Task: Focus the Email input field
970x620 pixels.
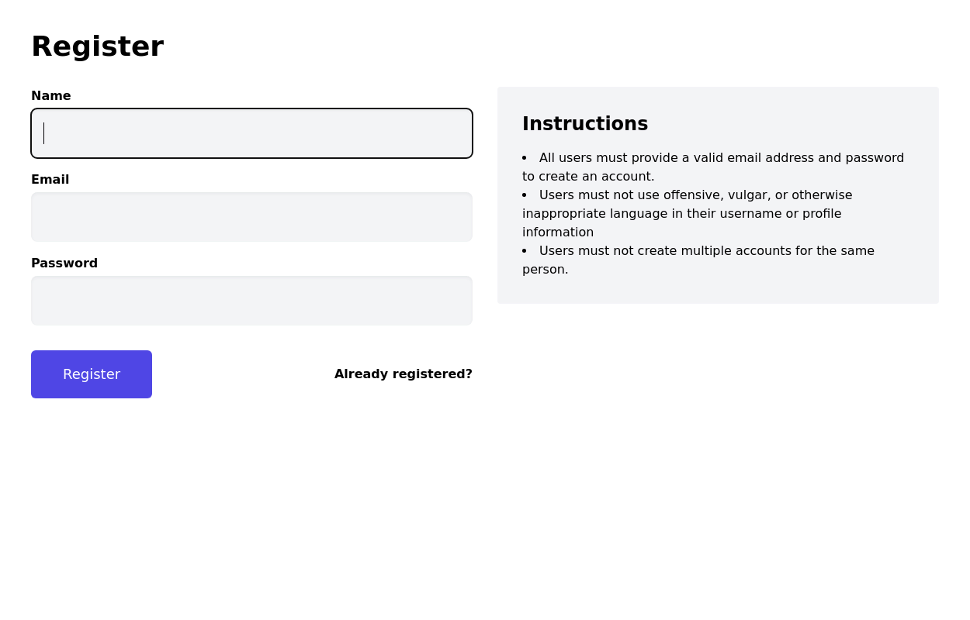Action: click(x=251, y=217)
